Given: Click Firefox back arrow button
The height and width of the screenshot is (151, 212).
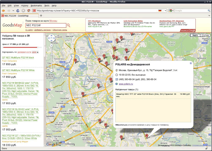Looking at the screenshot, I should pyautogui.click(x=4, y=11).
